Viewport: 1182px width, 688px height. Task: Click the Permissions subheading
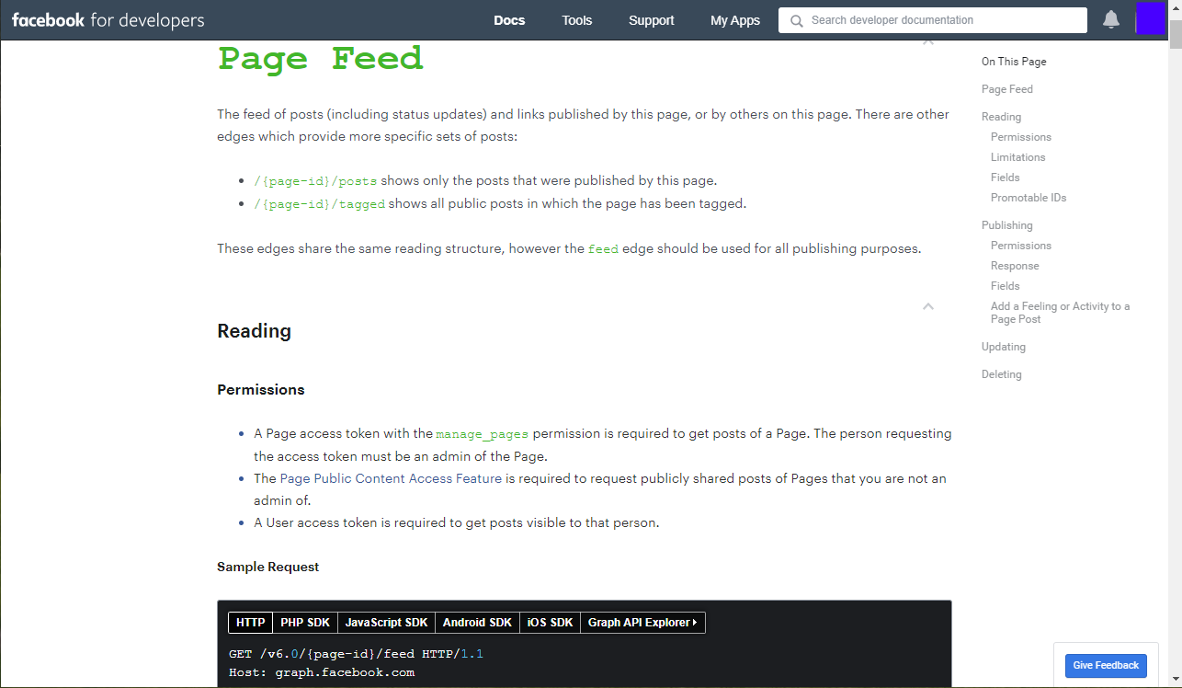coord(261,390)
